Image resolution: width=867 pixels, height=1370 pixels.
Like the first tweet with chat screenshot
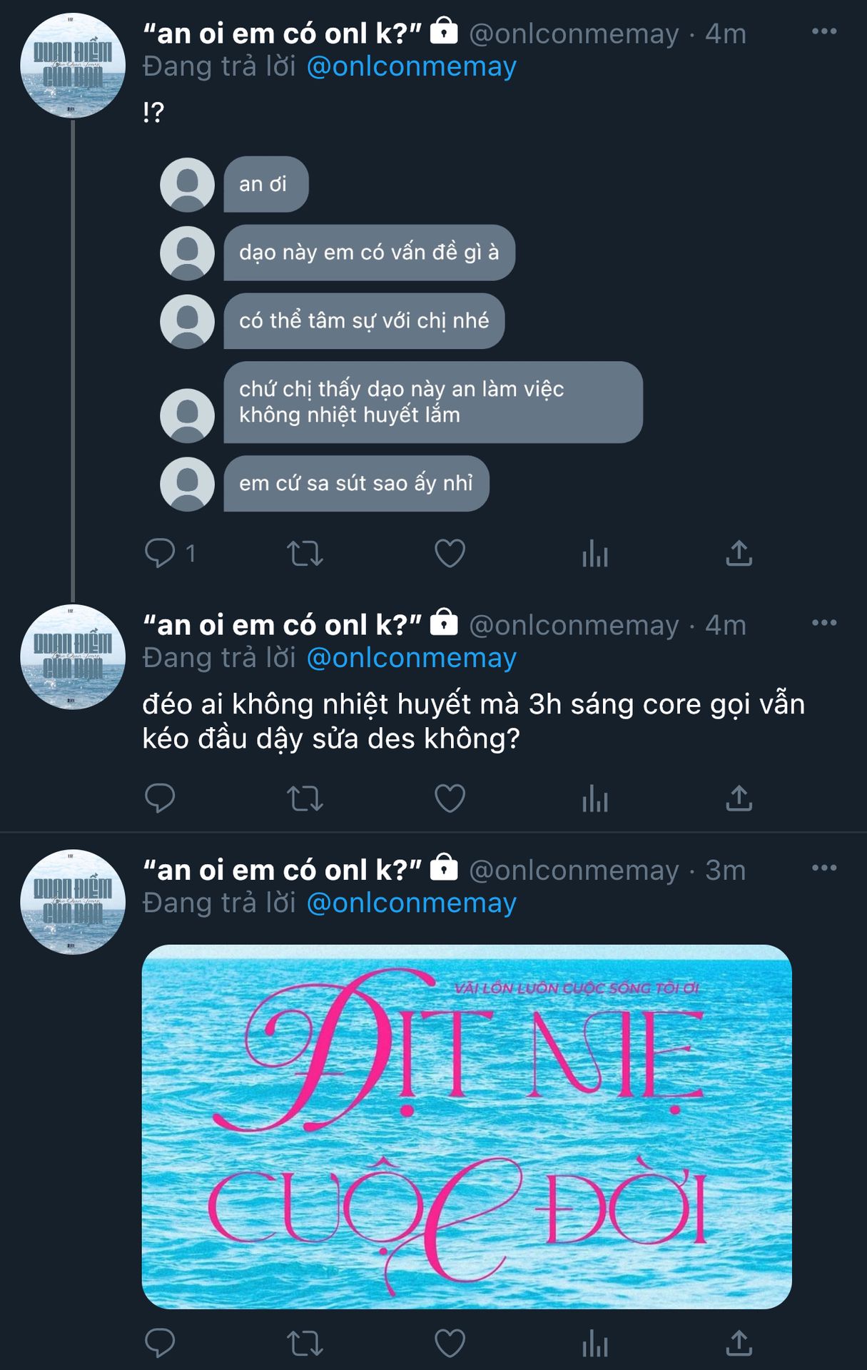tap(450, 553)
